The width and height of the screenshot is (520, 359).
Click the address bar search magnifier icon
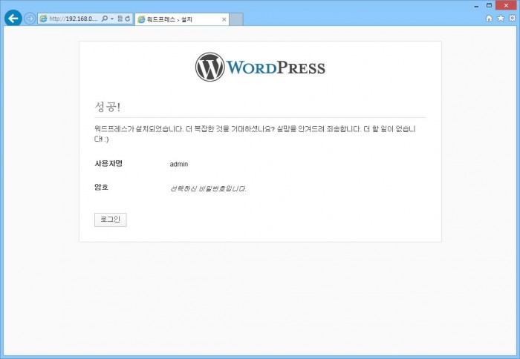[105, 19]
